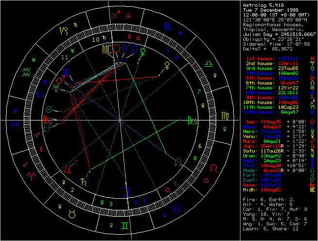
Task: Click the Leo glyph on the zodiac ring
Action: (213, 168)
